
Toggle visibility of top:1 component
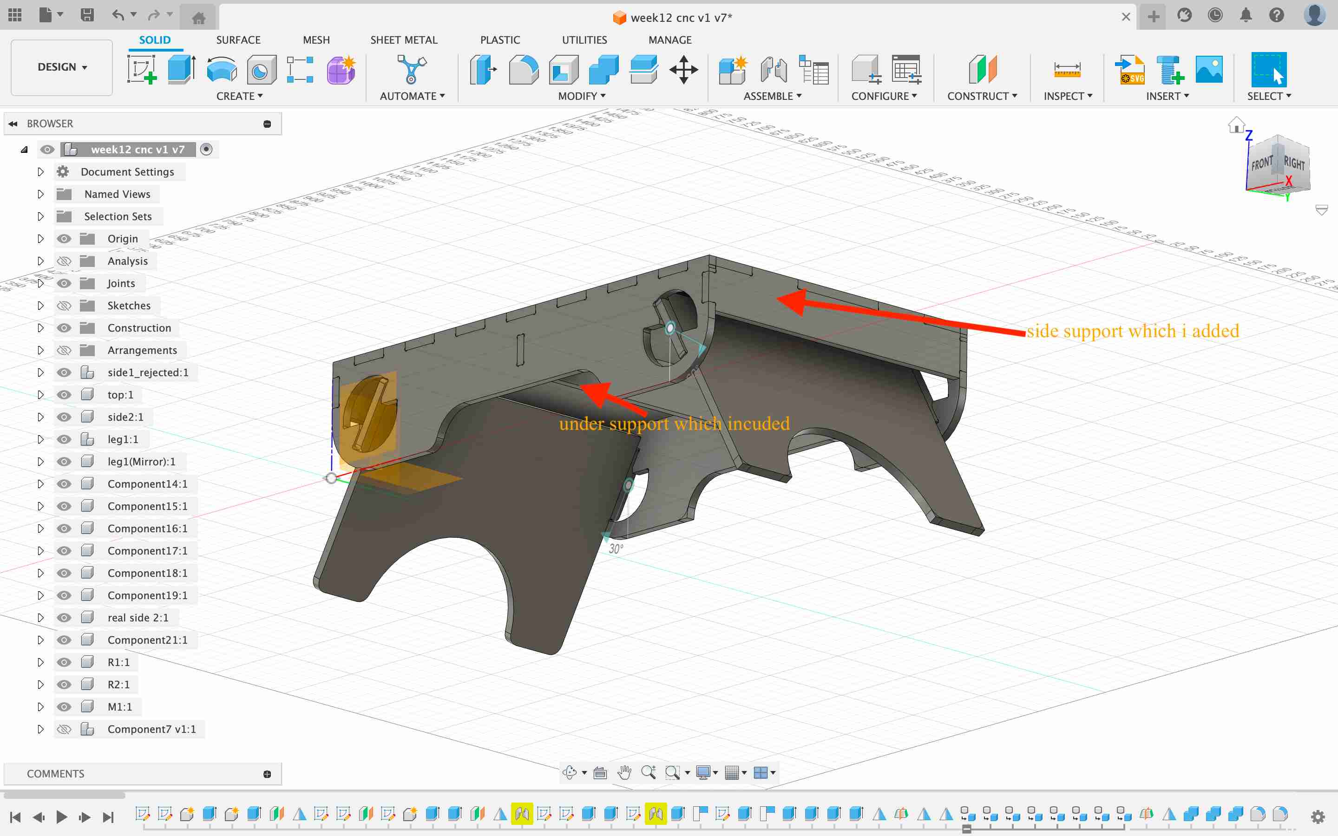coord(65,394)
